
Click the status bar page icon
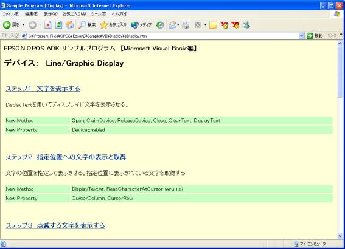click(3, 244)
